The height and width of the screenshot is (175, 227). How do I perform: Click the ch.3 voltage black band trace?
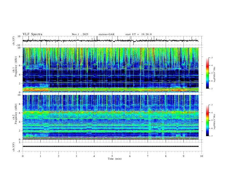pos(111,146)
